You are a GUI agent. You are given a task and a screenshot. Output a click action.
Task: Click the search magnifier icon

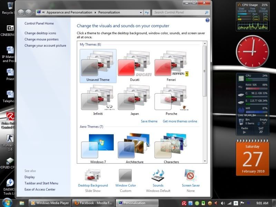point(207,12)
